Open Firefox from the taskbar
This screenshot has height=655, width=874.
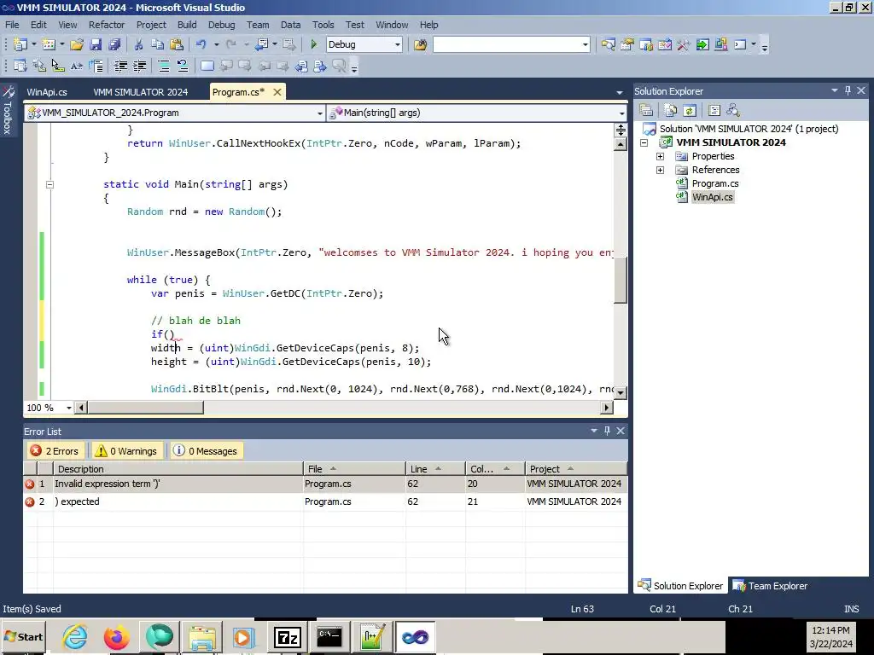[x=116, y=636]
